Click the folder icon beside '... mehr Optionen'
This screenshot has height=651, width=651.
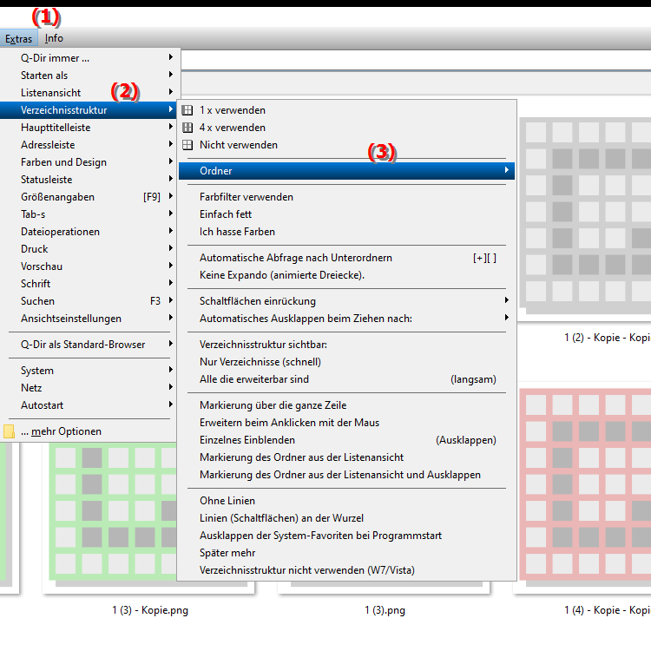(9, 431)
